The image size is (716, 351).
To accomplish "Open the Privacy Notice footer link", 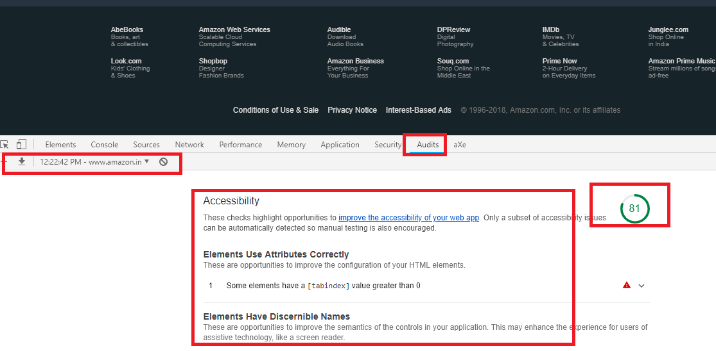I will coord(352,110).
